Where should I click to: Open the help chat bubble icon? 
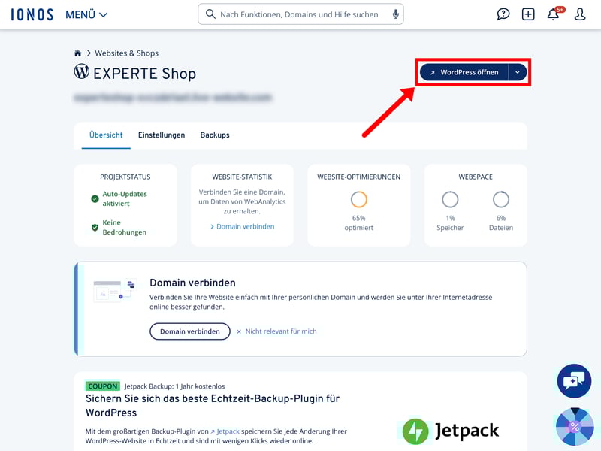click(503, 14)
